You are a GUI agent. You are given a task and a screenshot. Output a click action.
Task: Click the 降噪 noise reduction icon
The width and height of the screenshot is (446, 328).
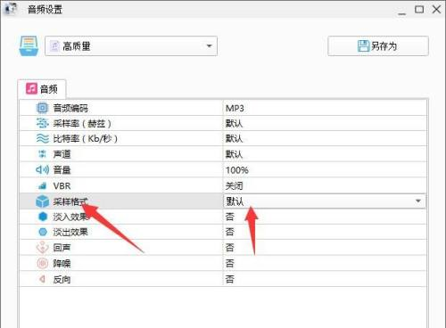42,263
